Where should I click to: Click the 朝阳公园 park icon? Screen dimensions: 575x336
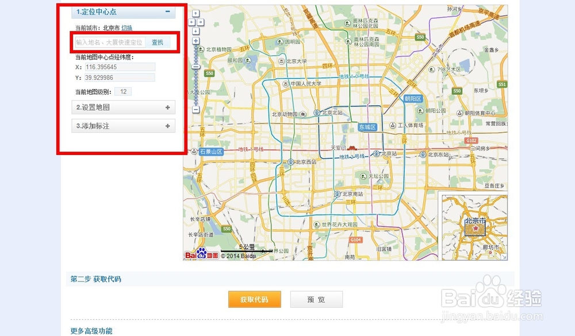coord(420,111)
